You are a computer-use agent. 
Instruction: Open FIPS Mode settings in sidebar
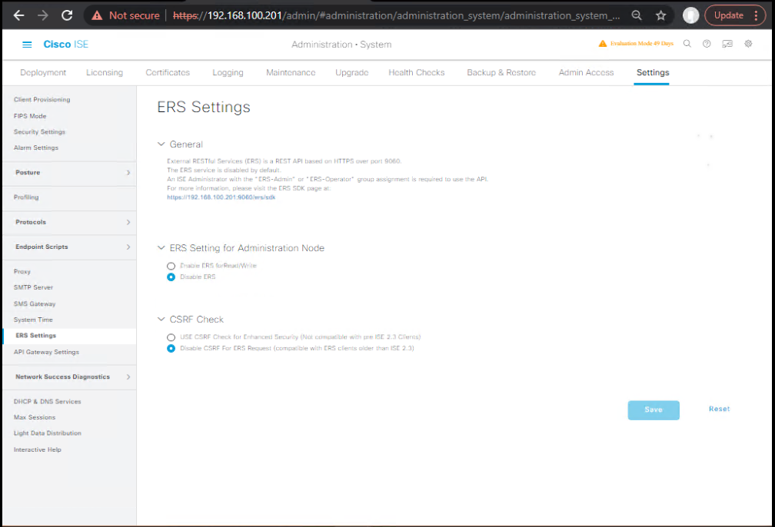pyautogui.click(x=30, y=116)
